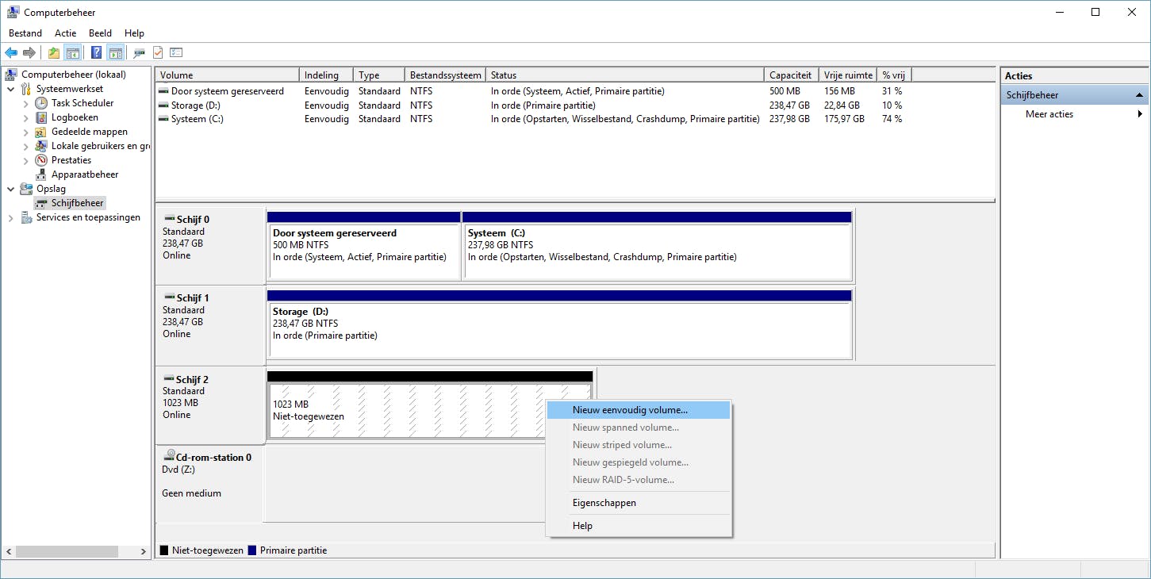Toggle the console tree pane toolbar button
Screen dimensions: 1151x579
coord(73,53)
